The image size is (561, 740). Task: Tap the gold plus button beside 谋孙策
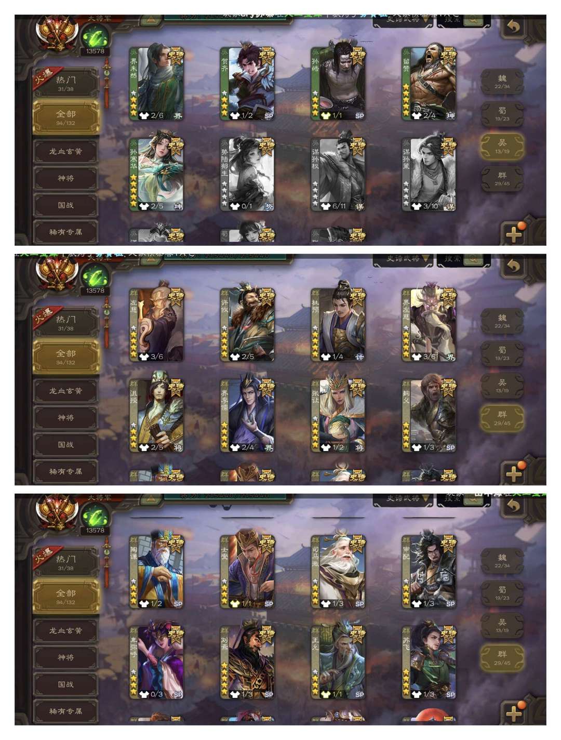(x=514, y=234)
